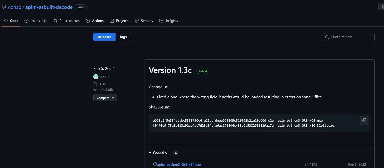This screenshot has height=168, width=384.
Task: Open the consp author profile link
Action: [x=104, y=76]
